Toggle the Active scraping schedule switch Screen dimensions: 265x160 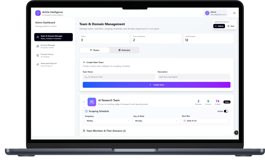point(226,111)
